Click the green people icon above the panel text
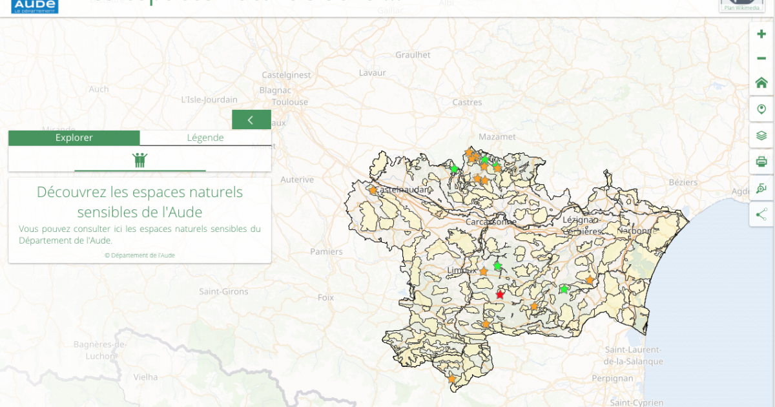The width and height of the screenshot is (775, 407). (x=141, y=158)
